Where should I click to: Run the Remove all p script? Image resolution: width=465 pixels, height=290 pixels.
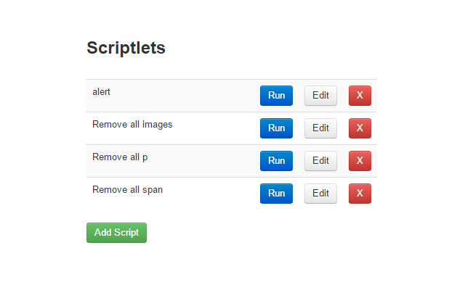pyautogui.click(x=276, y=161)
